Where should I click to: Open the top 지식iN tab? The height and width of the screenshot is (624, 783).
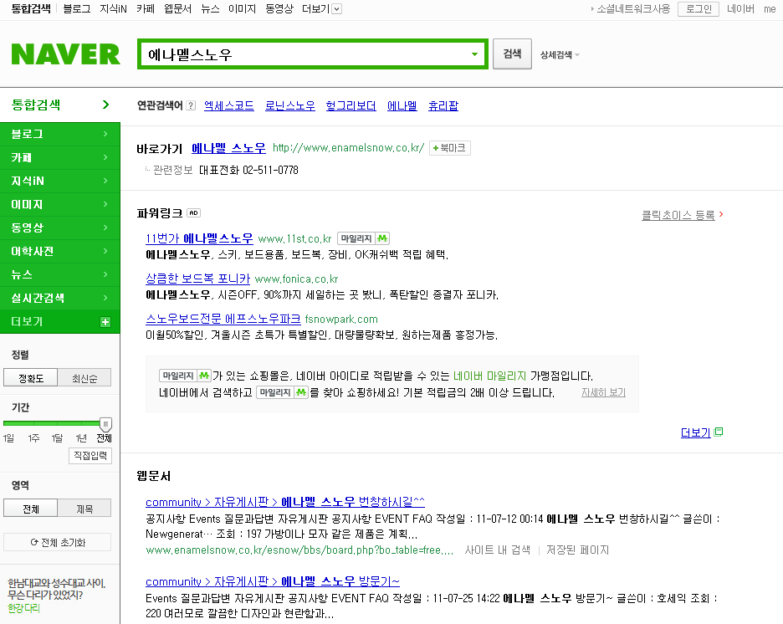point(113,8)
